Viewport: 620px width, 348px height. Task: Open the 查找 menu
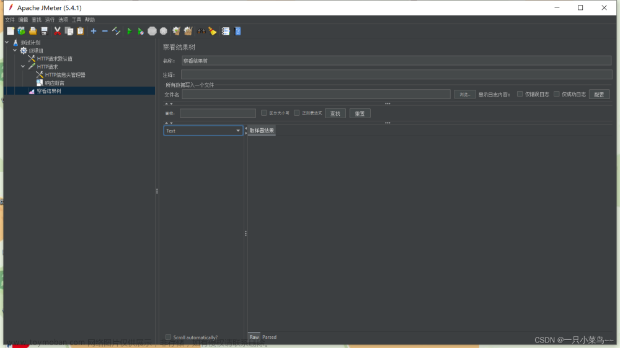click(37, 20)
